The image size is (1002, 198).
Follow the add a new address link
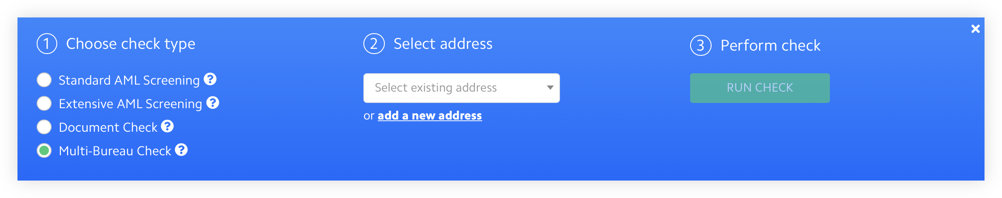click(x=430, y=116)
